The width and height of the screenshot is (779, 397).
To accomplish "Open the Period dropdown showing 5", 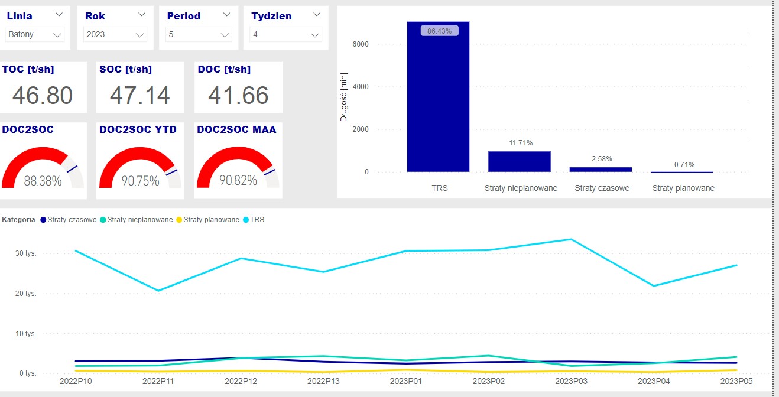I will tap(199, 35).
